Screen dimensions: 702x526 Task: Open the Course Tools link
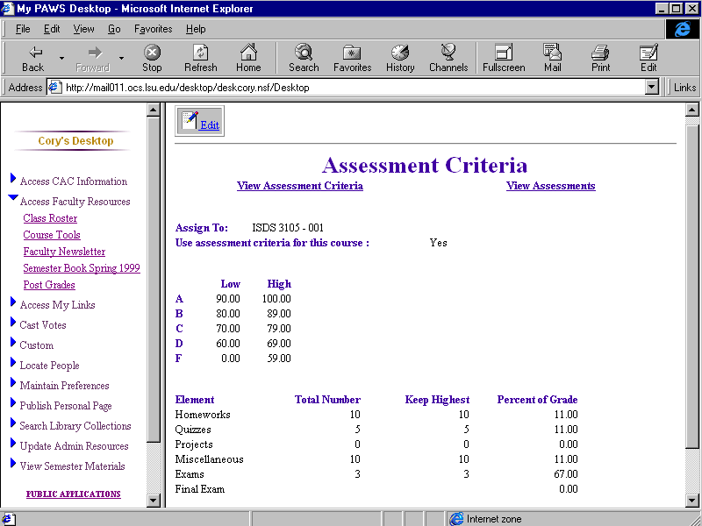[52, 235]
